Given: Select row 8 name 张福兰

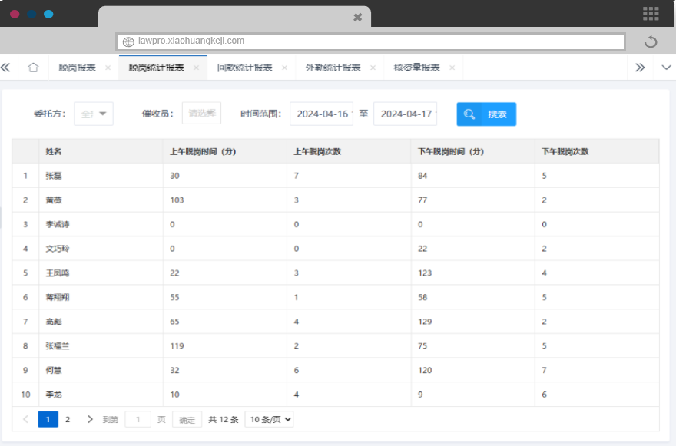Looking at the screenshot, I should tap(58, 346).
